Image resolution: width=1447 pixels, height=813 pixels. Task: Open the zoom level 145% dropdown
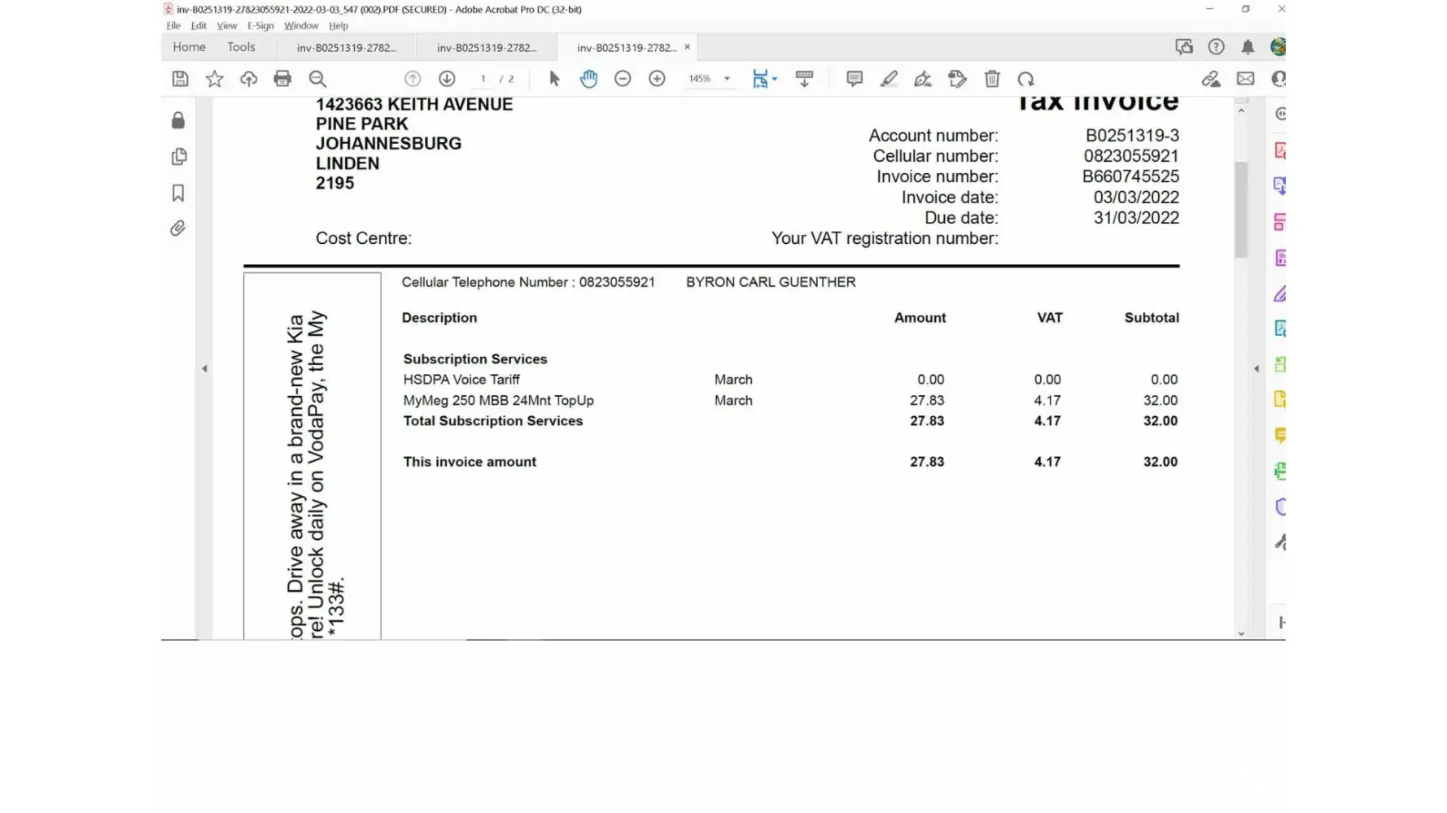click(x=727, y=79)
